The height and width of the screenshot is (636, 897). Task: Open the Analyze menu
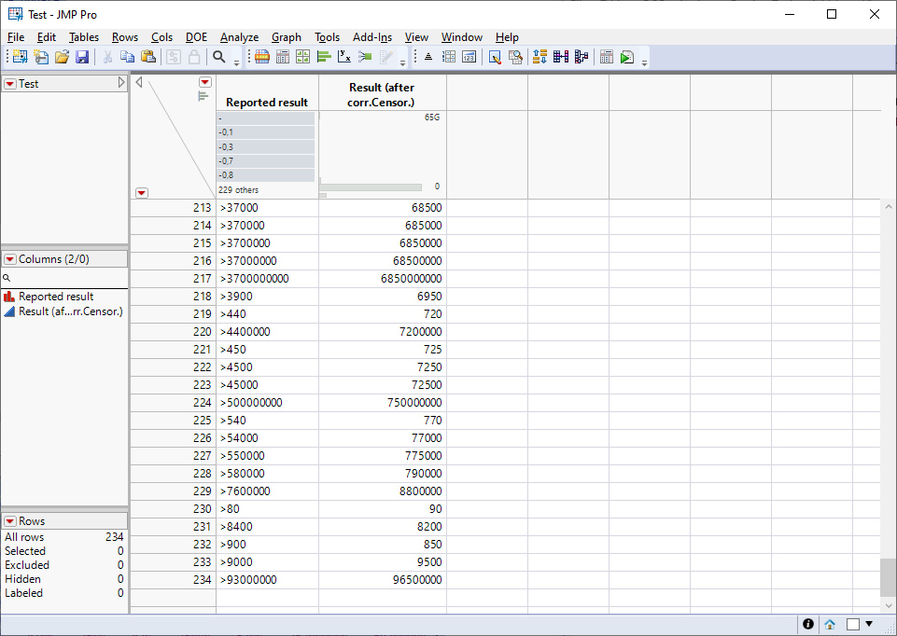click(239, 37)
